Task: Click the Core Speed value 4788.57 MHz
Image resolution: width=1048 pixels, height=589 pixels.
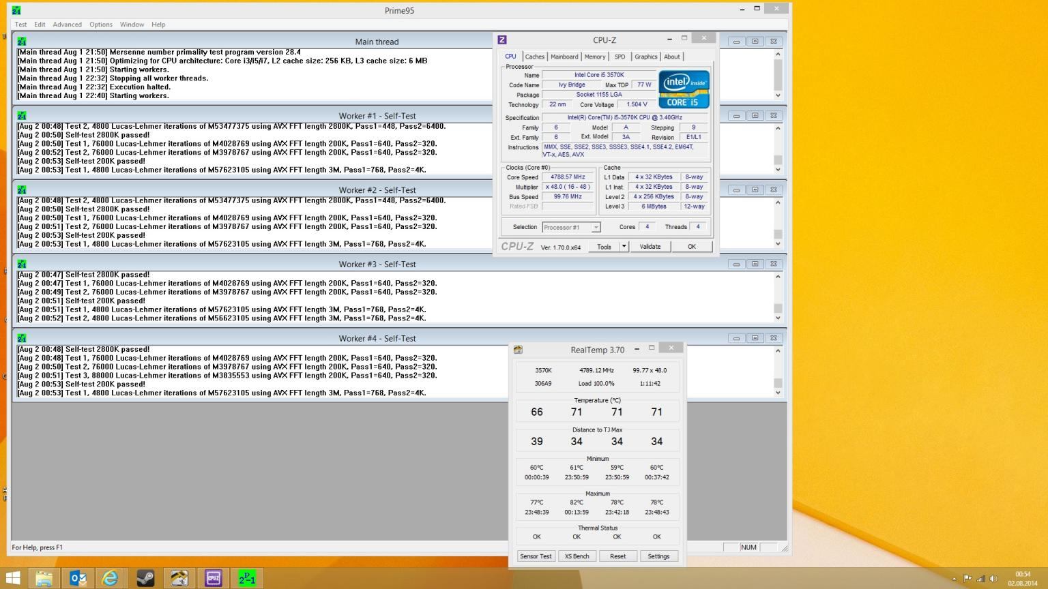Action: point(568,177)
